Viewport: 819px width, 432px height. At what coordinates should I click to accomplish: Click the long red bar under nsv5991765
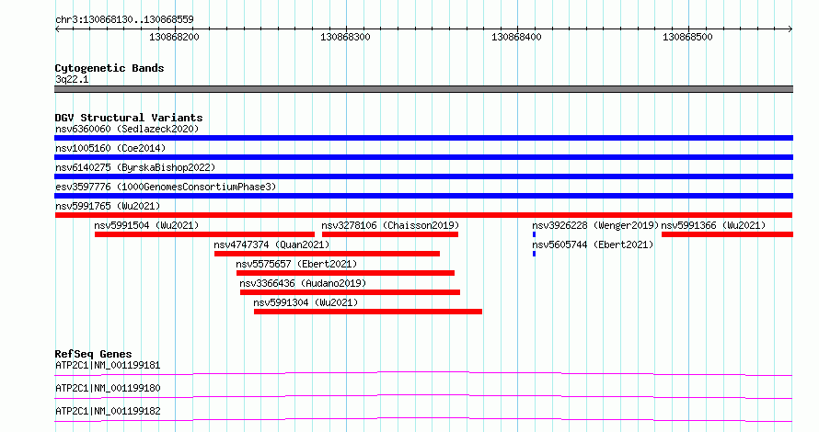[423, 215]
